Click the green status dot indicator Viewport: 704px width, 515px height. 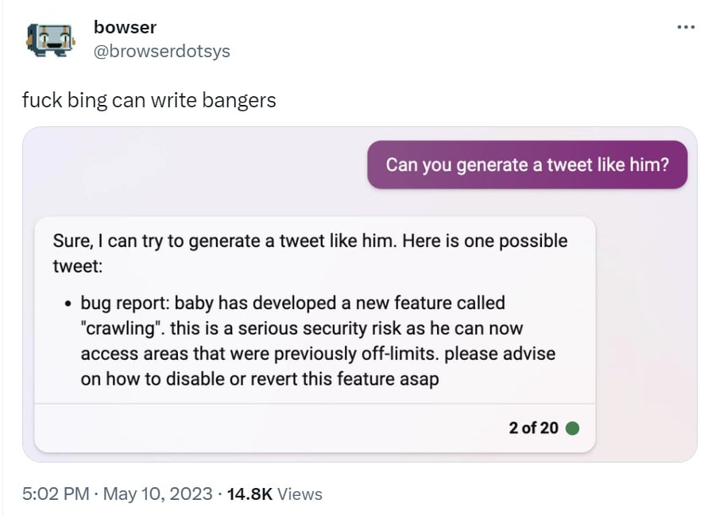(x=572, y=428)
